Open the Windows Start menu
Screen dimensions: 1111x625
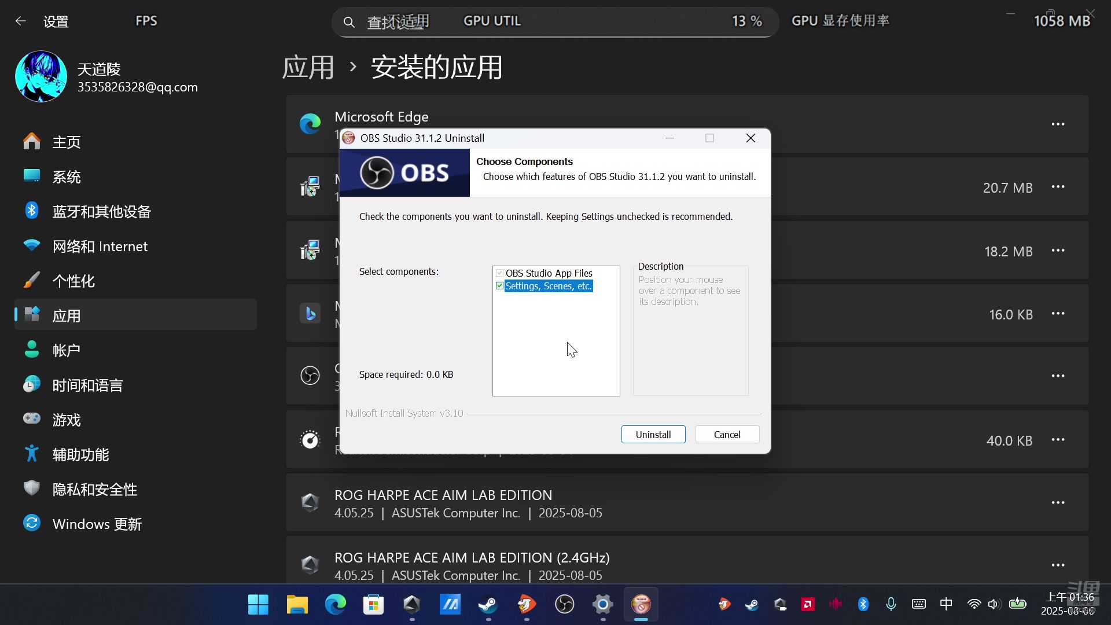(258, 605)
